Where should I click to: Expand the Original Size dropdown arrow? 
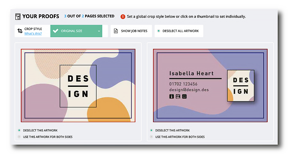(99, 31)
